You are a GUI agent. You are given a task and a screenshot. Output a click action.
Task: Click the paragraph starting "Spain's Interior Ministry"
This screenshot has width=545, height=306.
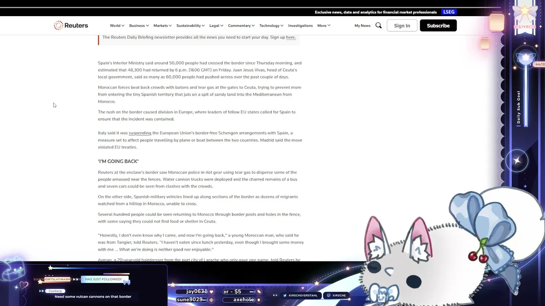click(200, 70)
